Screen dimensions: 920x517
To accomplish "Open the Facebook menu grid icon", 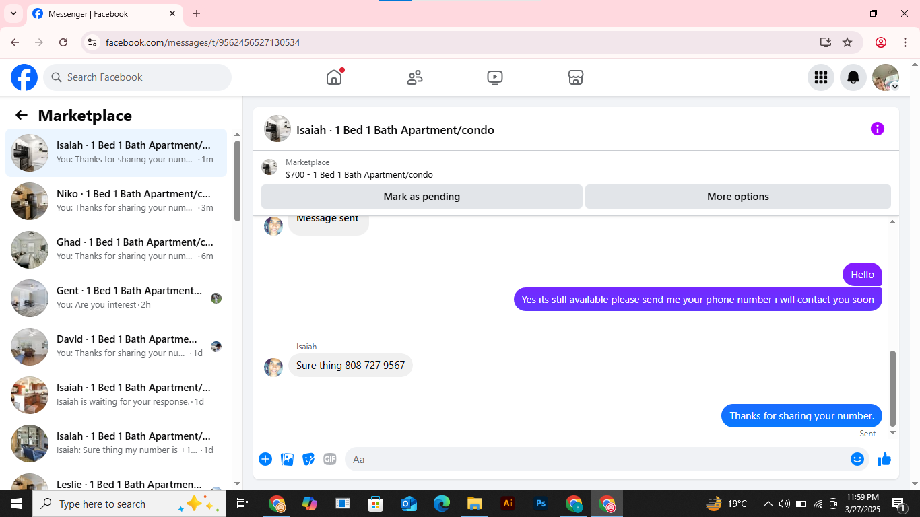I will [x=821, y=77].
